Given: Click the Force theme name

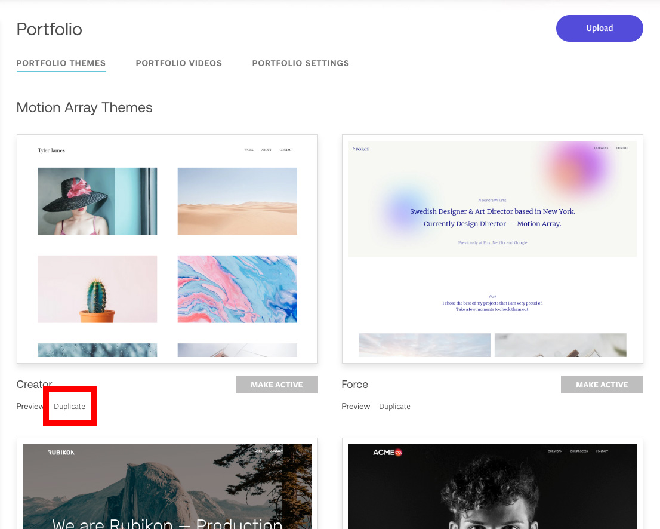Looking at the screenshot, I should point(355,385).
